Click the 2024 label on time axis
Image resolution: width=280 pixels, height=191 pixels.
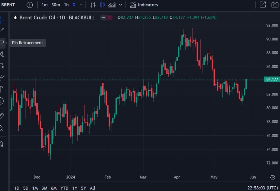click(x=71, y=177)
